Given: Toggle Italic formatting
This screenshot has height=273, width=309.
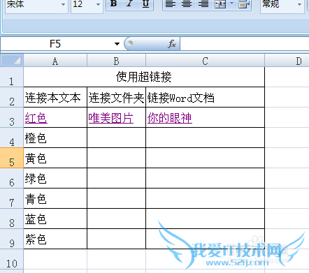Looking at the screenshot, I should click(x=130, y=4).
